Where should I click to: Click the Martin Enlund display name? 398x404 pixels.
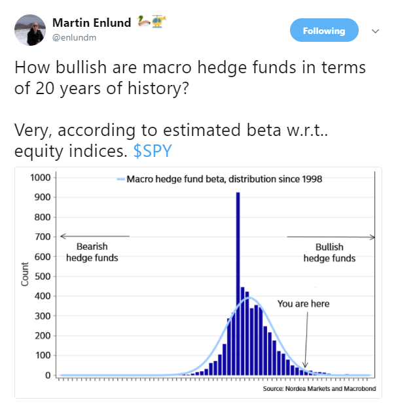92,23
